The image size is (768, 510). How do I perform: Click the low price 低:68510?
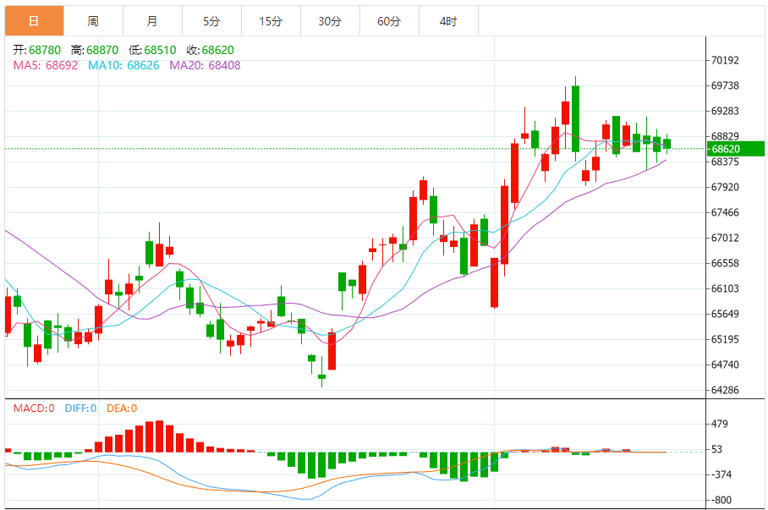[152, 50]
